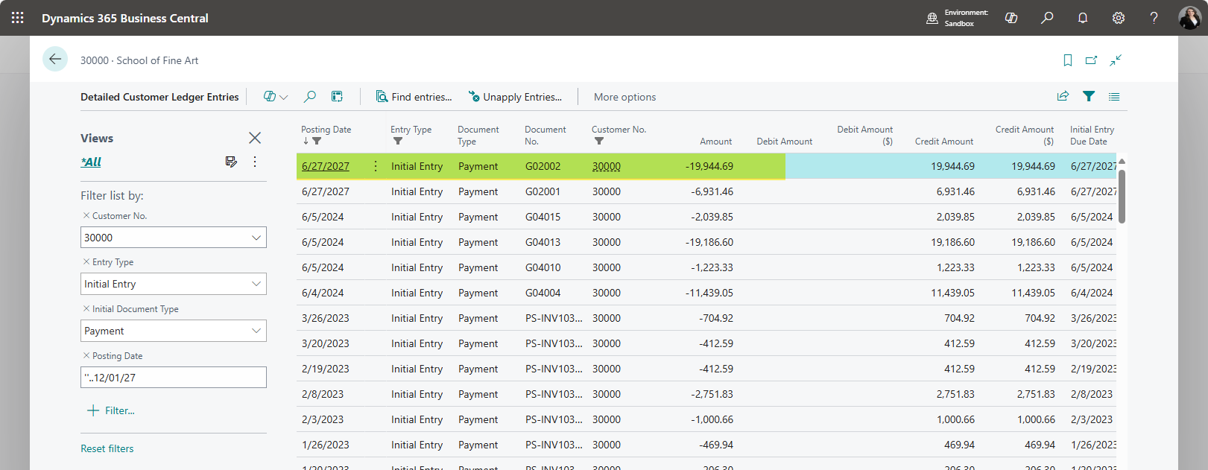This screenshot has width=1208, height=470.
Task: Open posting date link 6/27/2027 in first row
Action: click(326, 166)
